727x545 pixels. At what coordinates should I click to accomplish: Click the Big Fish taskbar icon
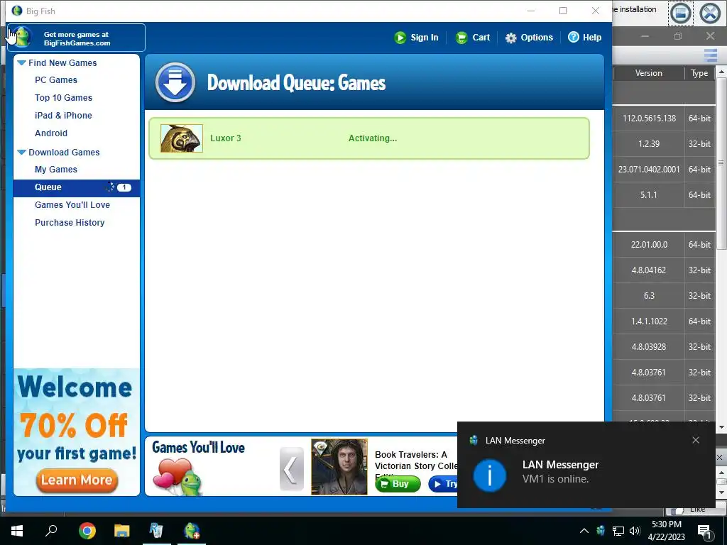pos(192,531)
